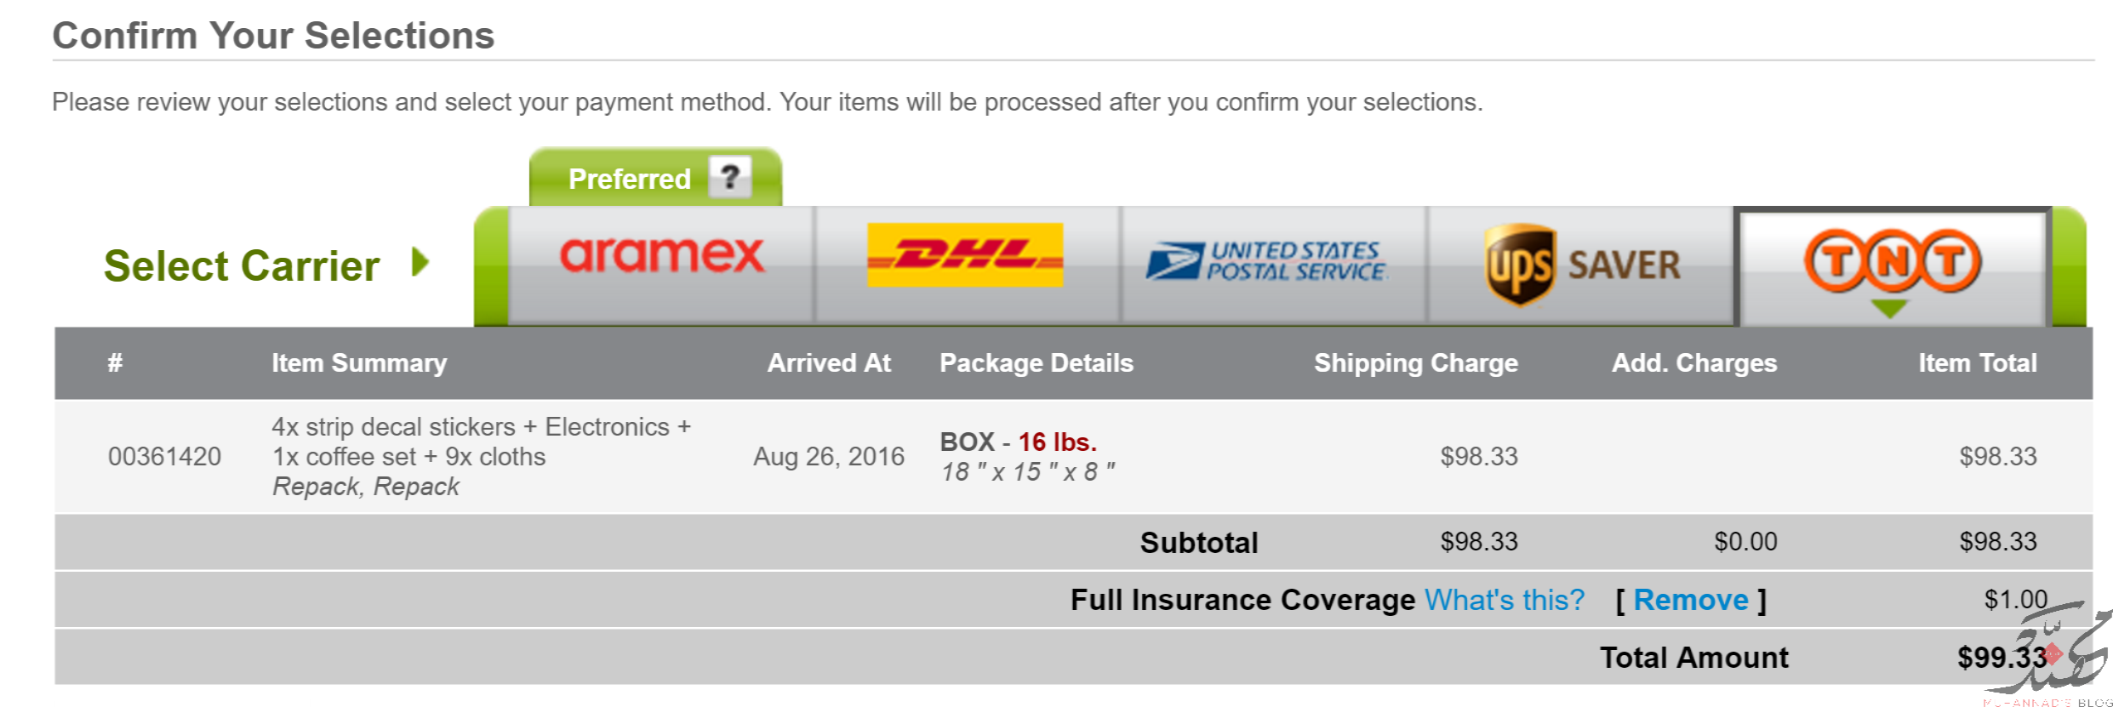Click the 16 lbs. package weight text
The height and width of the screenshot is (707, 2113).
pos(1058,442)
